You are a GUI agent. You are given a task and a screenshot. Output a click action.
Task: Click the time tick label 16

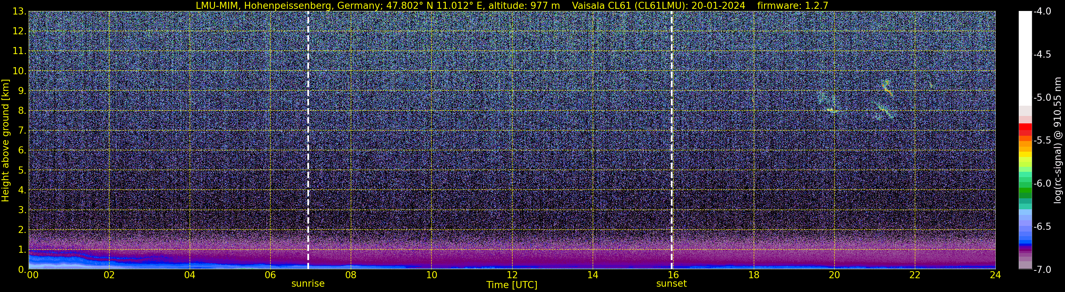point(673,275)
